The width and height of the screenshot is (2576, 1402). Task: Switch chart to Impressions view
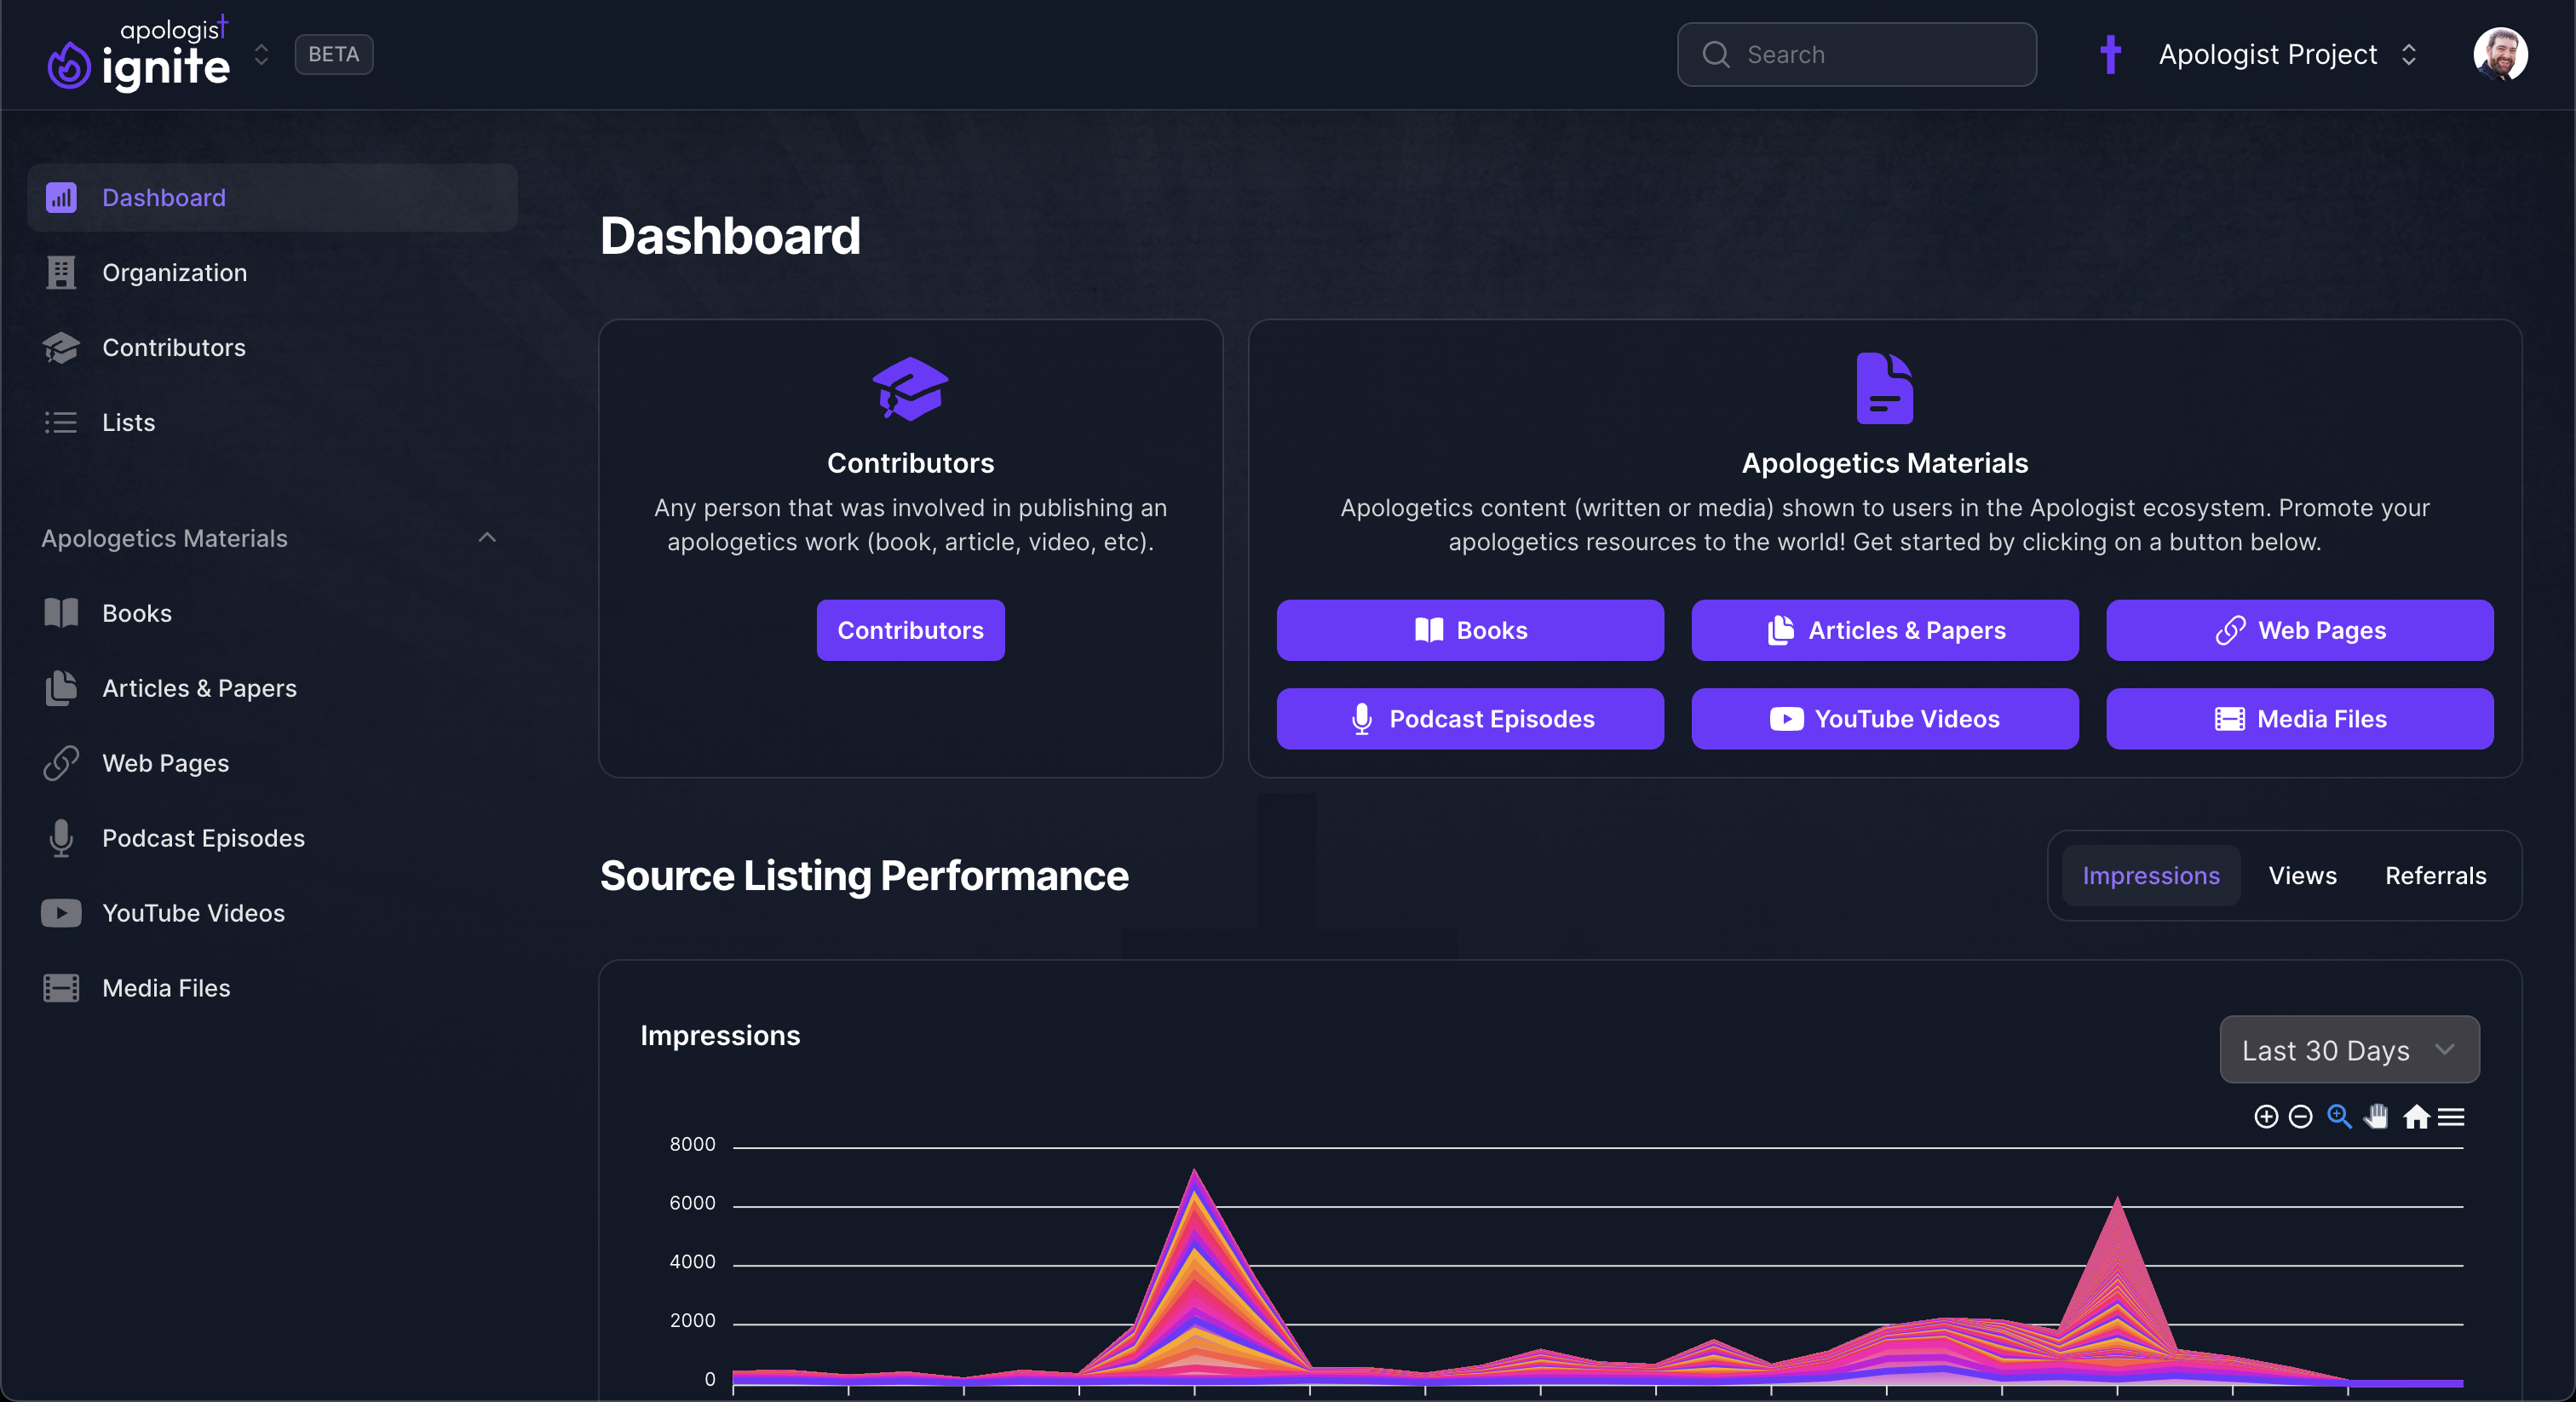pos(2150,875)
